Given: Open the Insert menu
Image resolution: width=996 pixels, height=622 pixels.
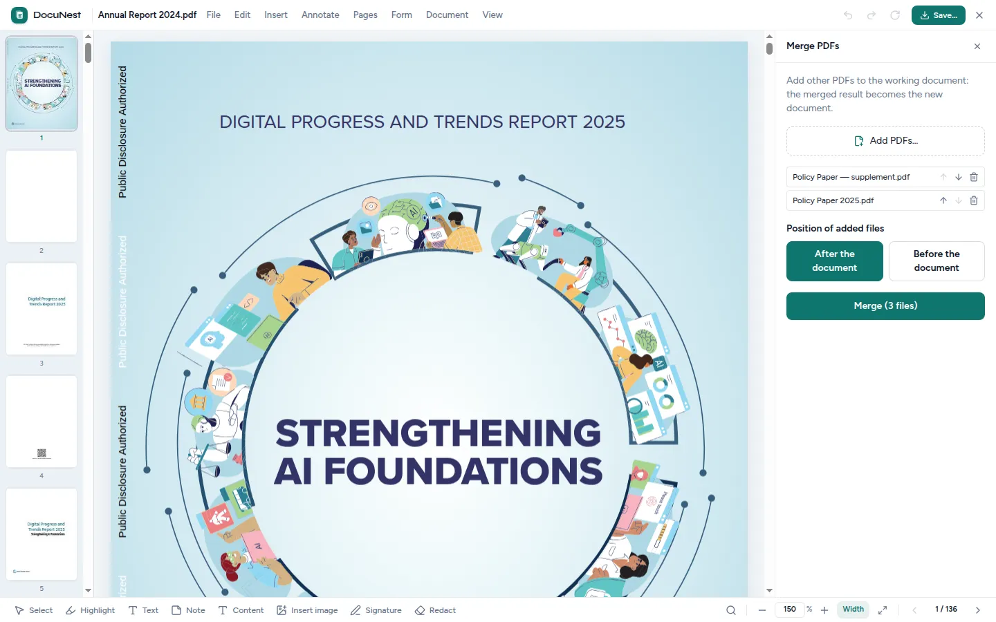Looking at the screenshot, I should pyautogui.click(x=276, y=15).
